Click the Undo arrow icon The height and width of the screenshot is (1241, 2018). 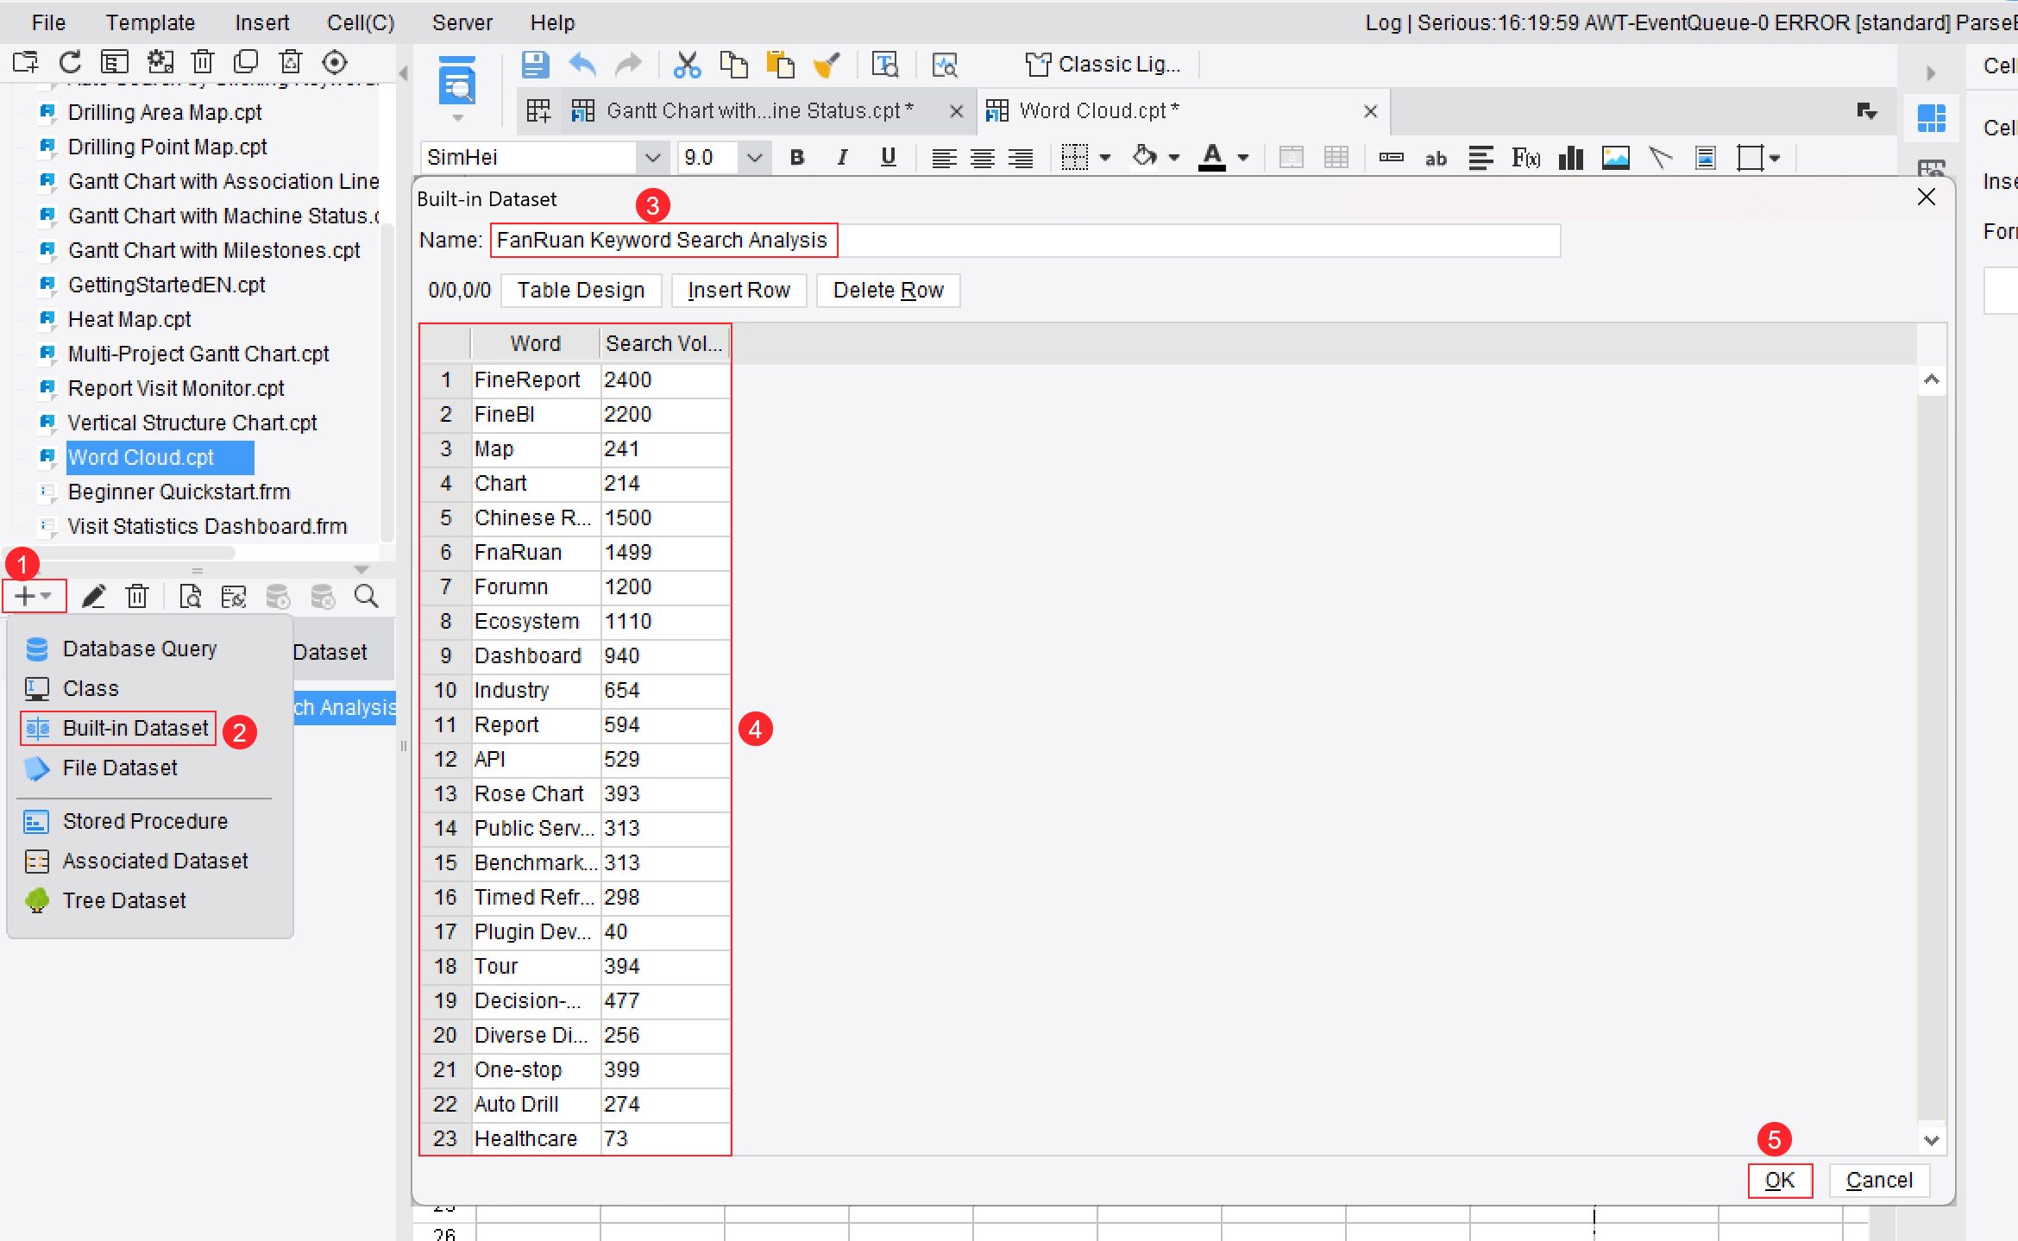583,65
